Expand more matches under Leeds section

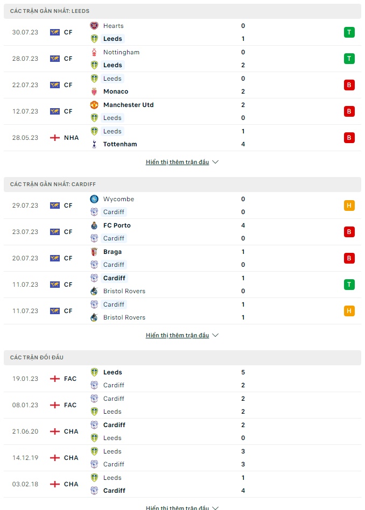pyautogui.click(x=182, y=162)
